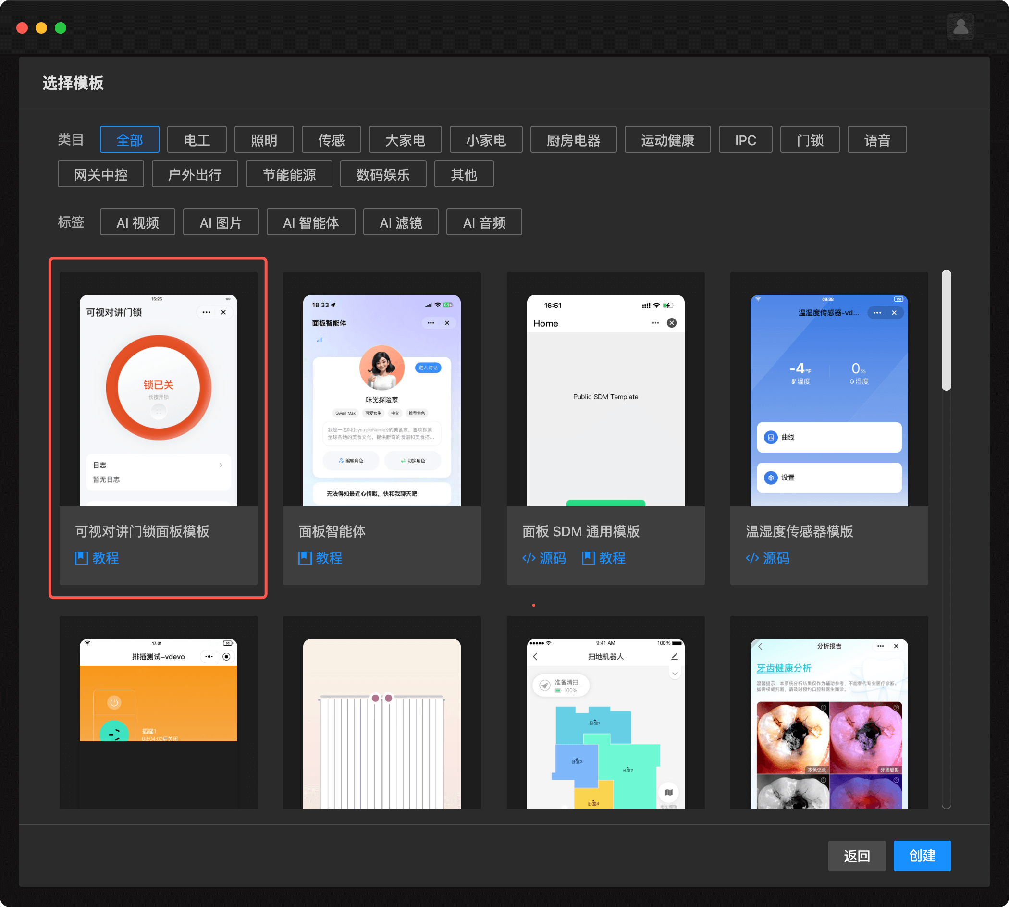
Task: Filter by 网关中控 category
Action: 101,174
